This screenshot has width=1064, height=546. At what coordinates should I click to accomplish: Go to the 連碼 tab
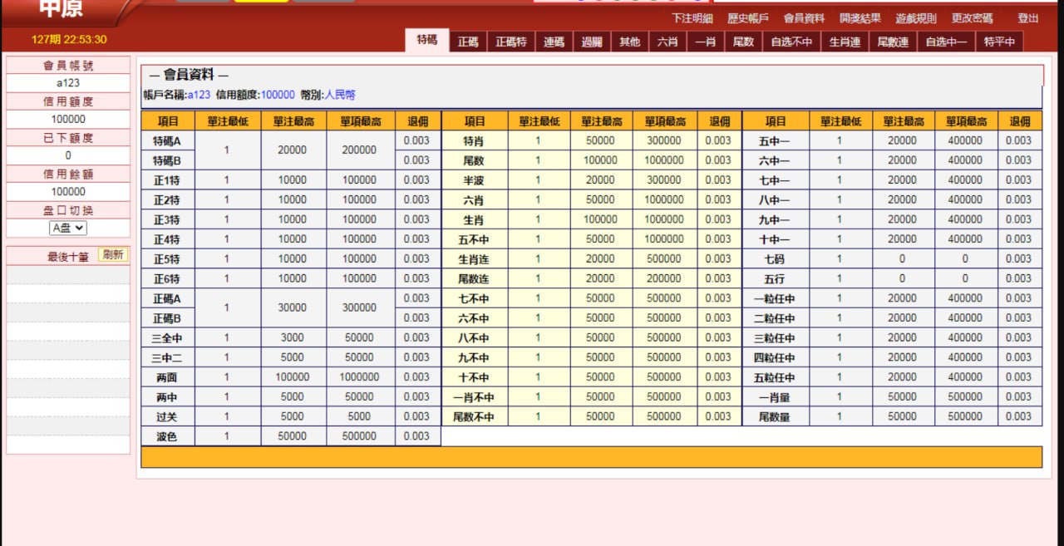pos(554,42)
